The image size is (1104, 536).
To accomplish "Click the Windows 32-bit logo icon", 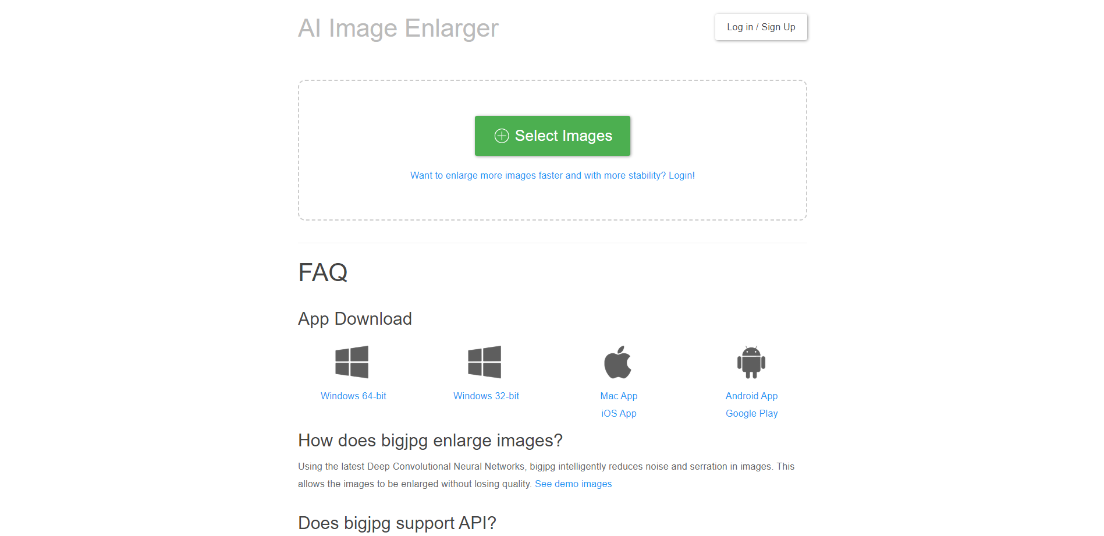I will [x=484, y=362].
